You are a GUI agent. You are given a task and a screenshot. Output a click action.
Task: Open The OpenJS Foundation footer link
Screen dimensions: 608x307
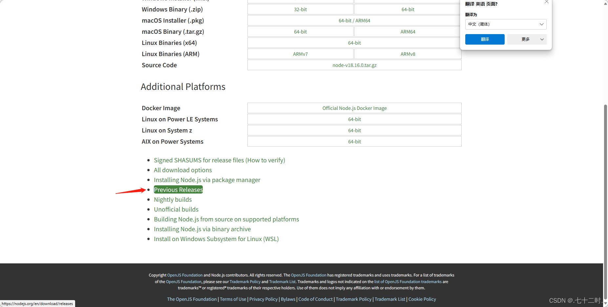tap(192, 299)
